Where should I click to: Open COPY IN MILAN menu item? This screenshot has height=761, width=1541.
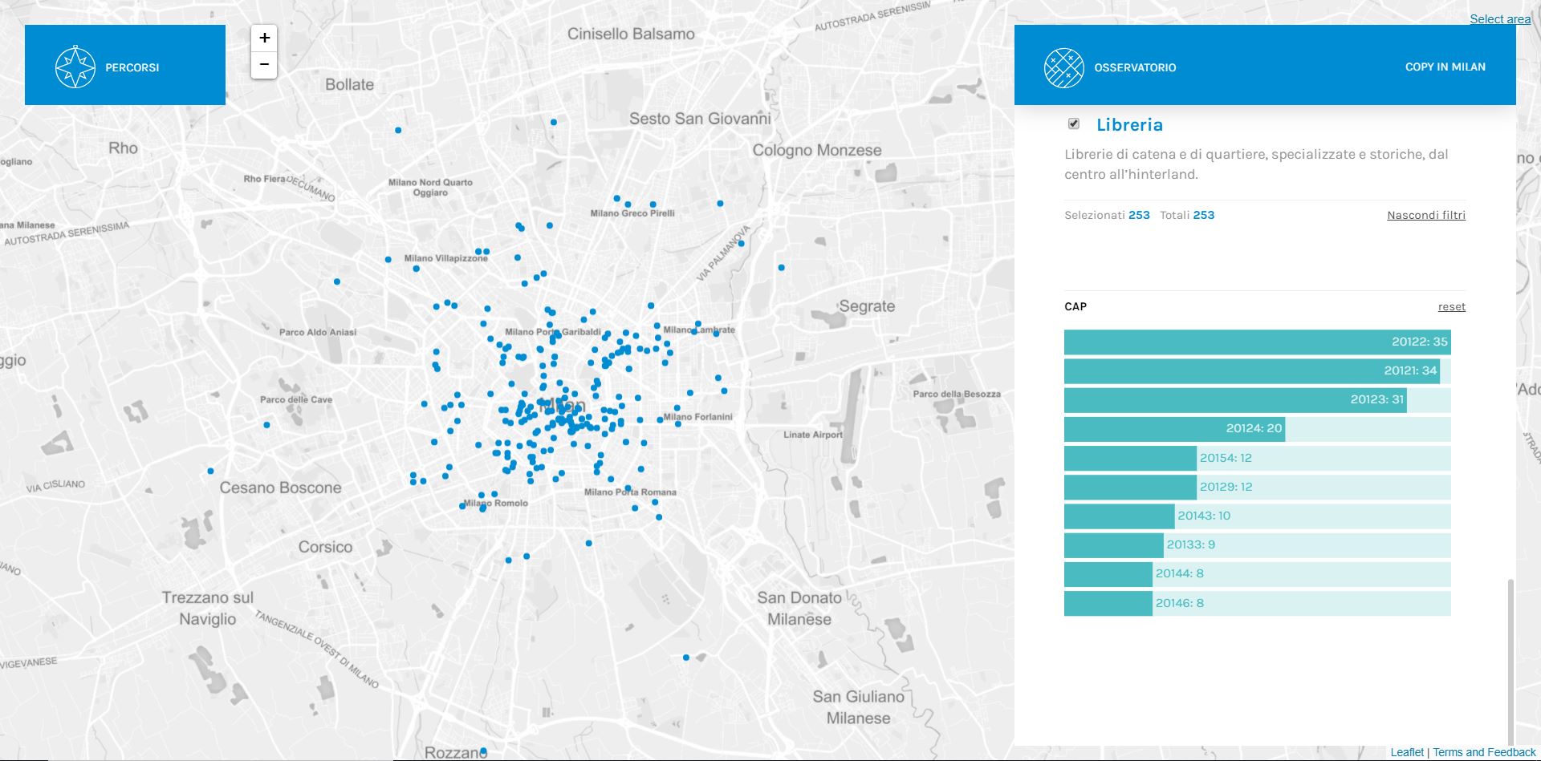click(x=1445, y=67)
